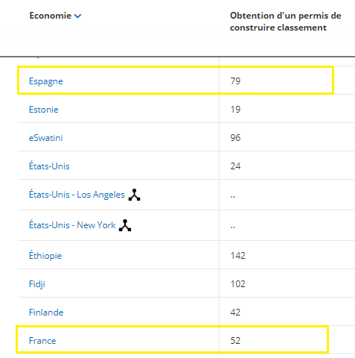Open the eSwatini country link

click(x=46, y=138)
